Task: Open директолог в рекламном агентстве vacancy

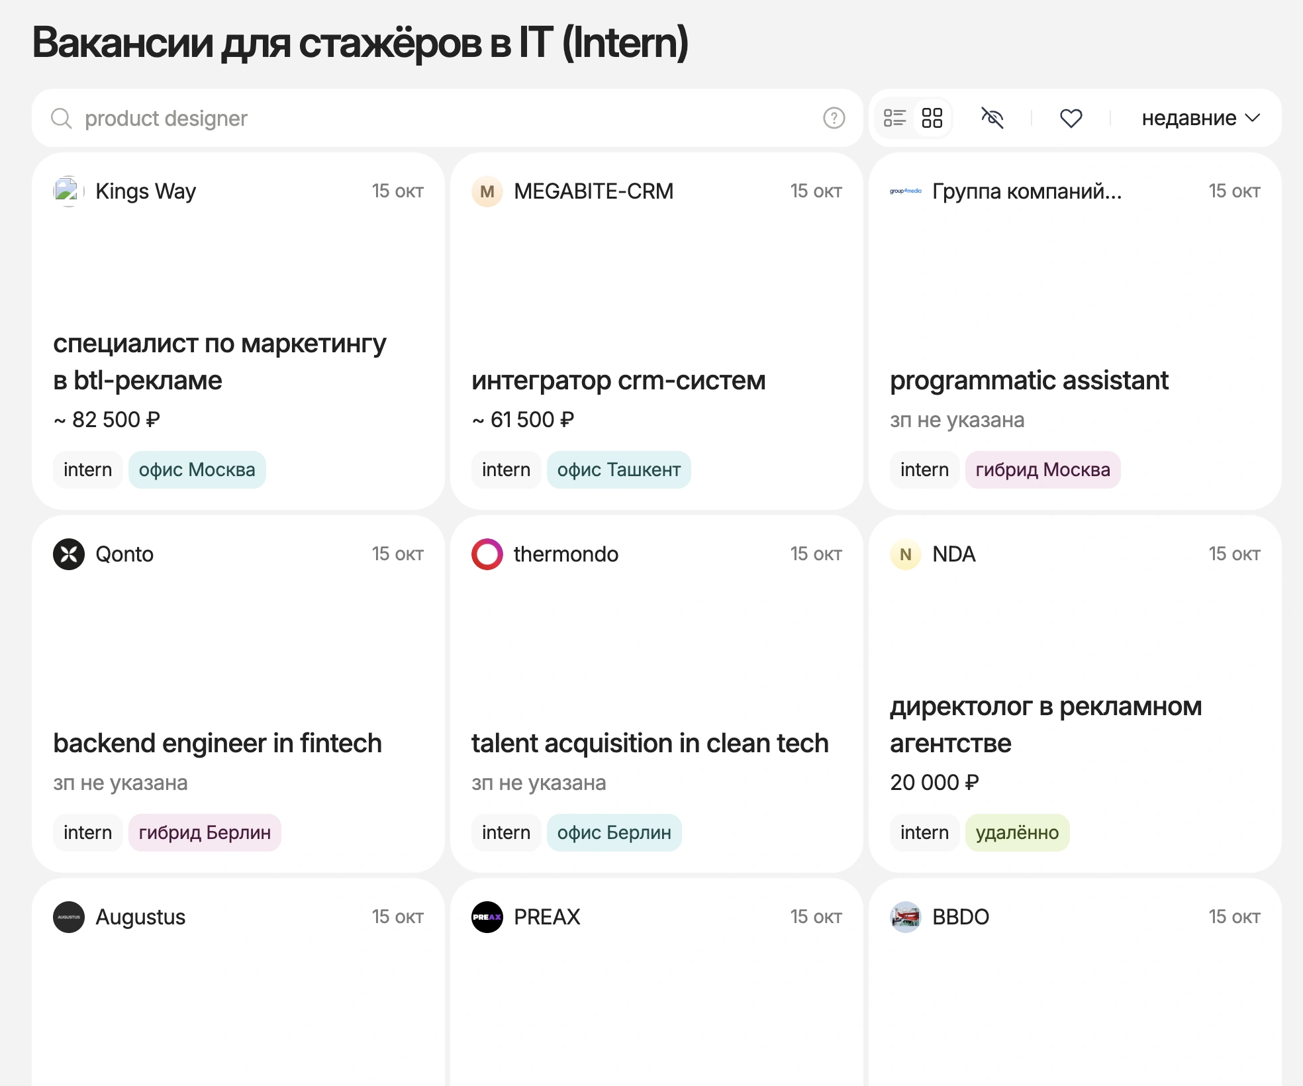Action: [x=1046, y=725]
